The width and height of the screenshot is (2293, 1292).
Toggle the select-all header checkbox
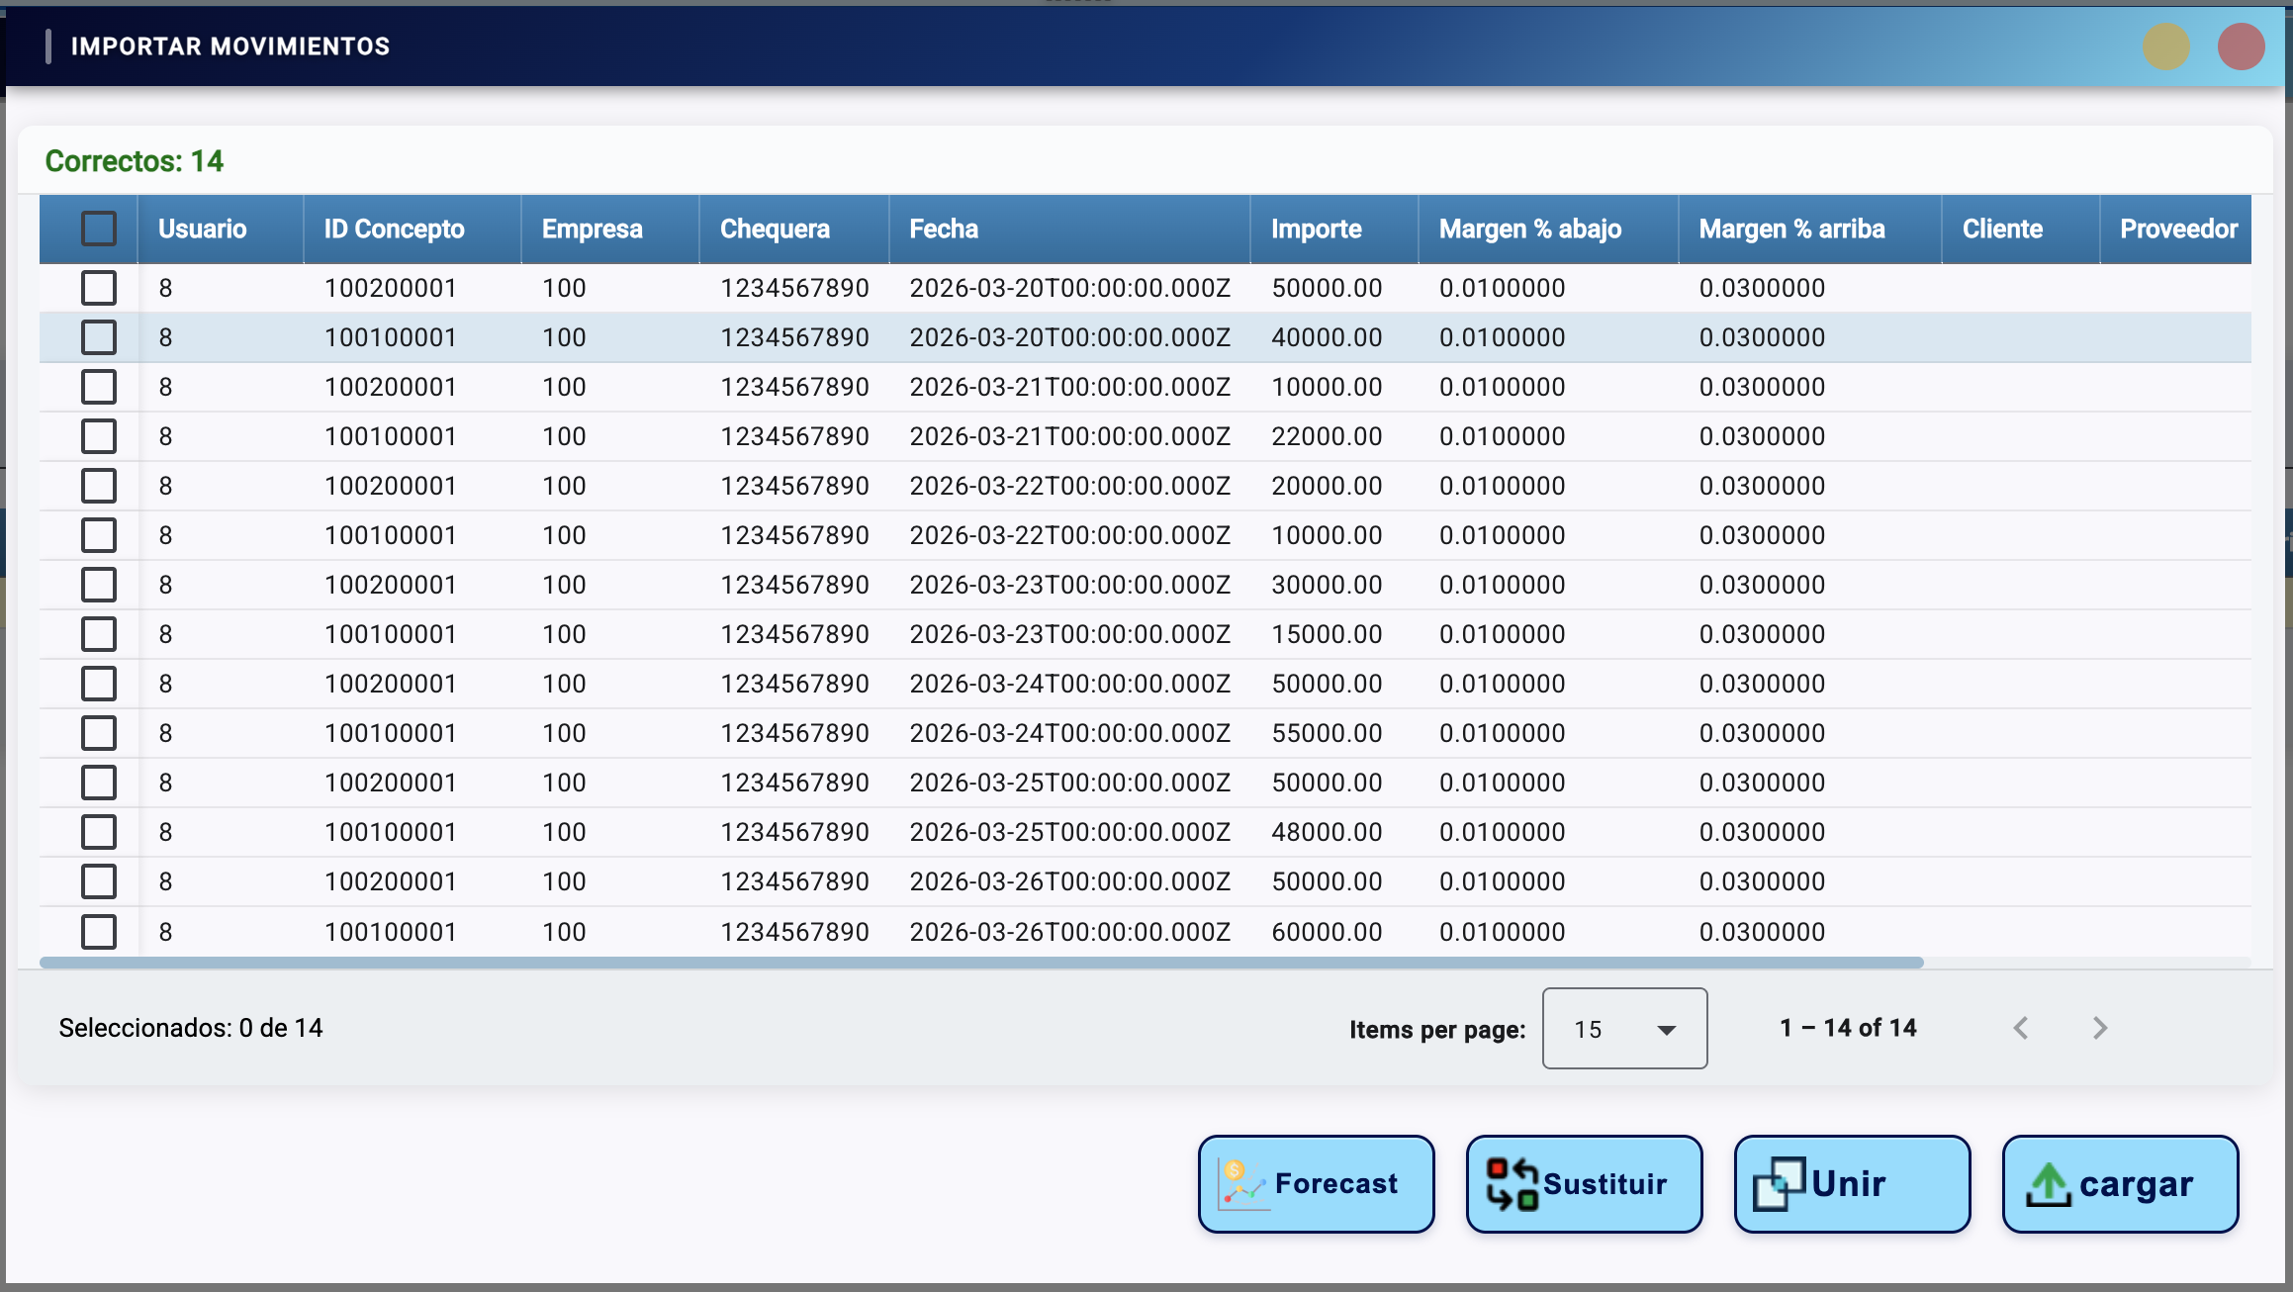tap(99, 229)
